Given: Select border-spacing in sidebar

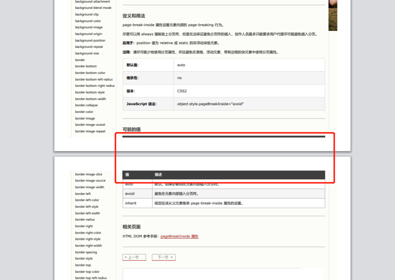Looking at the screenshot, I should pyautogui.click(x=86, y=252).
